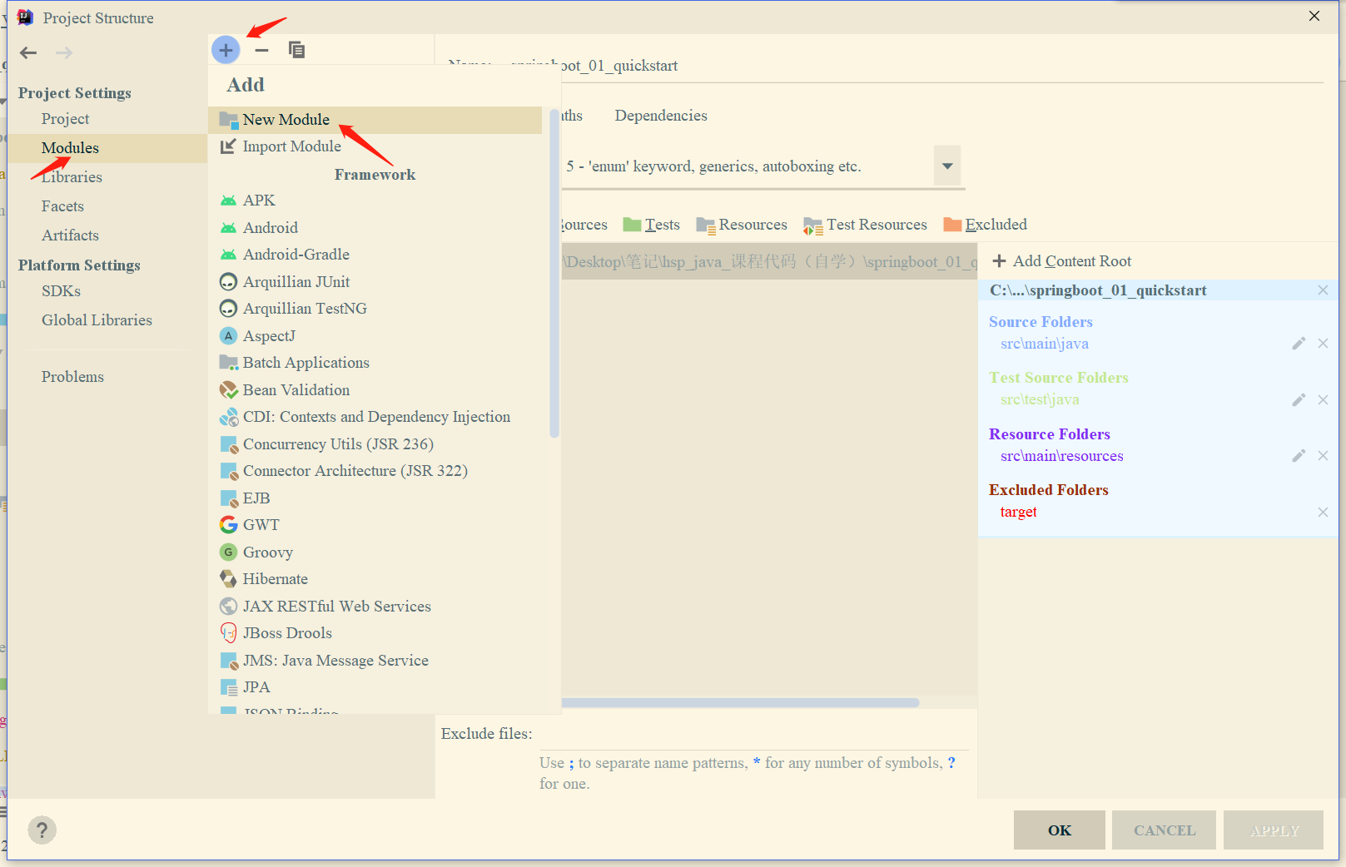Mark folder as Tests
The height and width of the screenshot is (867, 1346).
click(652, 225)
